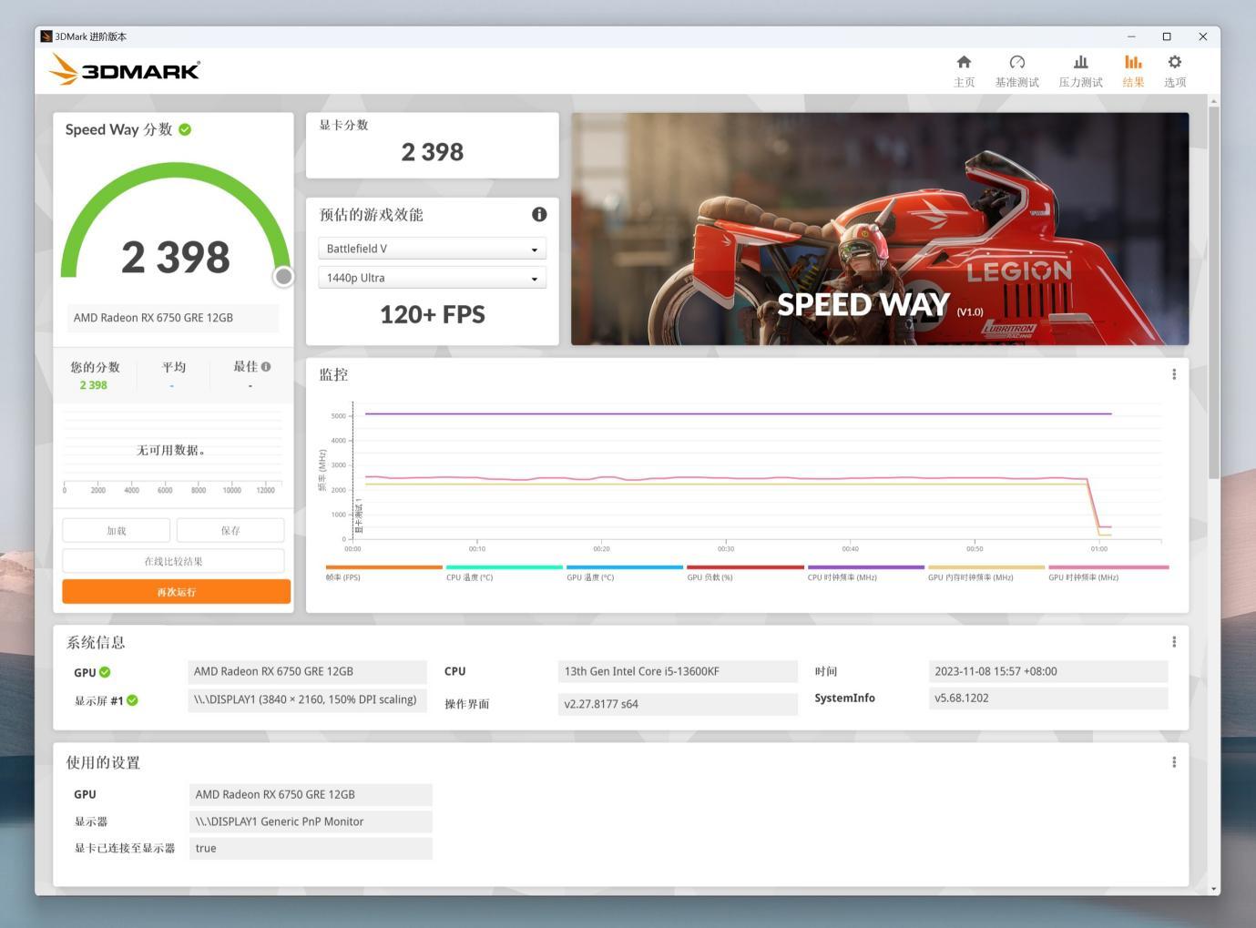Click the green check beside display #1
Image resolution: width=1256 pixels, height=928 pixels.
tap(132, 700)
